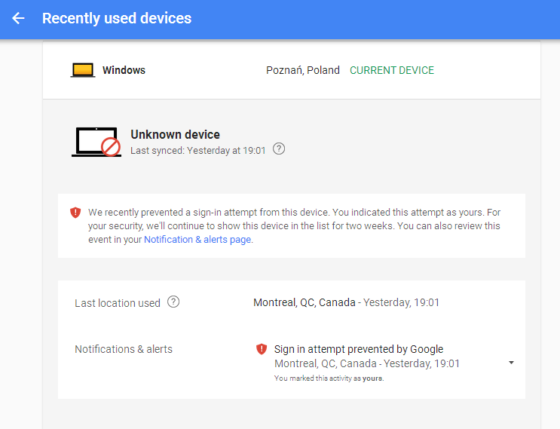Click help icon next to Last location used

click(173, 302)
